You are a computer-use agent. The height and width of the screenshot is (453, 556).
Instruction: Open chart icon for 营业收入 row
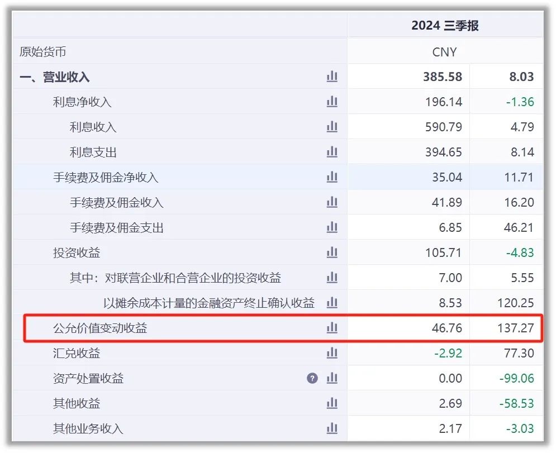coord(332,77)
